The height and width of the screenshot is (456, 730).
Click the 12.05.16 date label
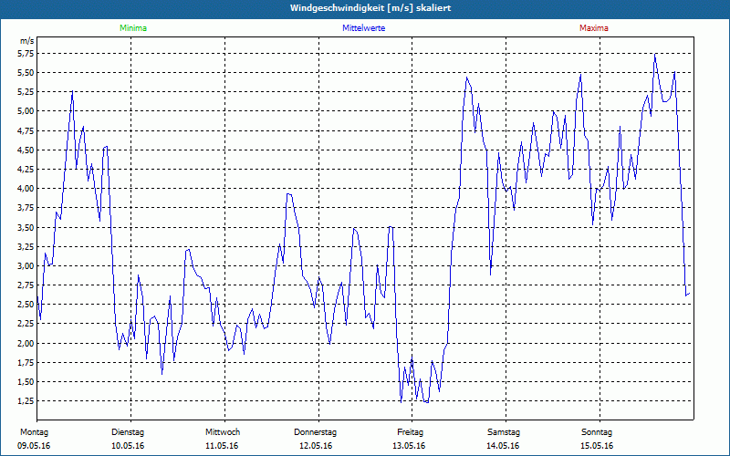tap(316, 446)
